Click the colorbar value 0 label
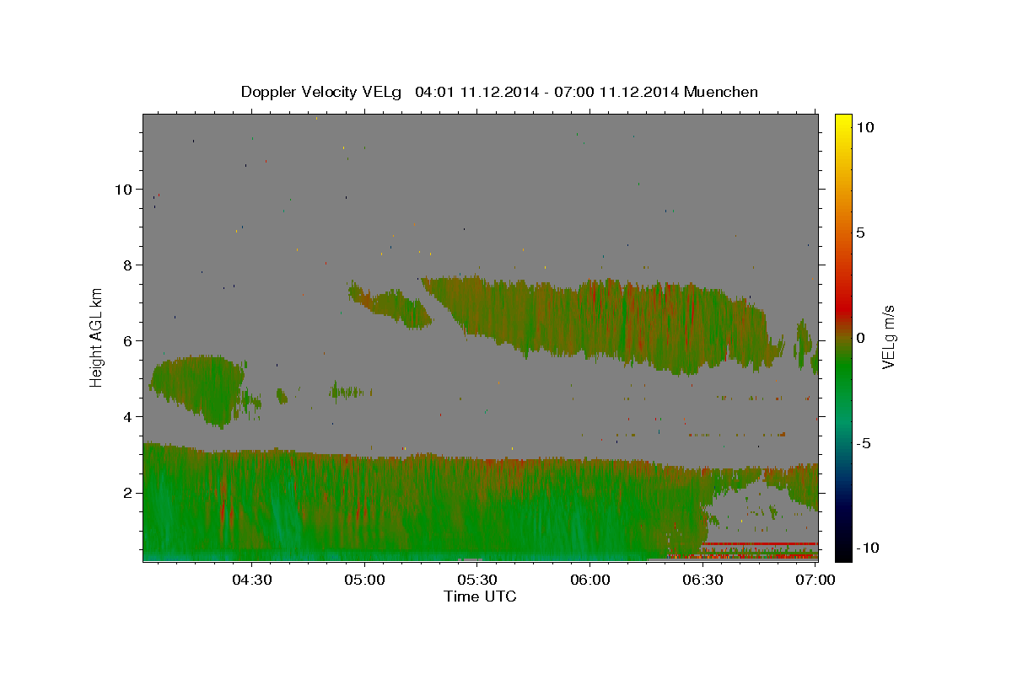This screenshot has width=1012, height=674. (860, 337)
